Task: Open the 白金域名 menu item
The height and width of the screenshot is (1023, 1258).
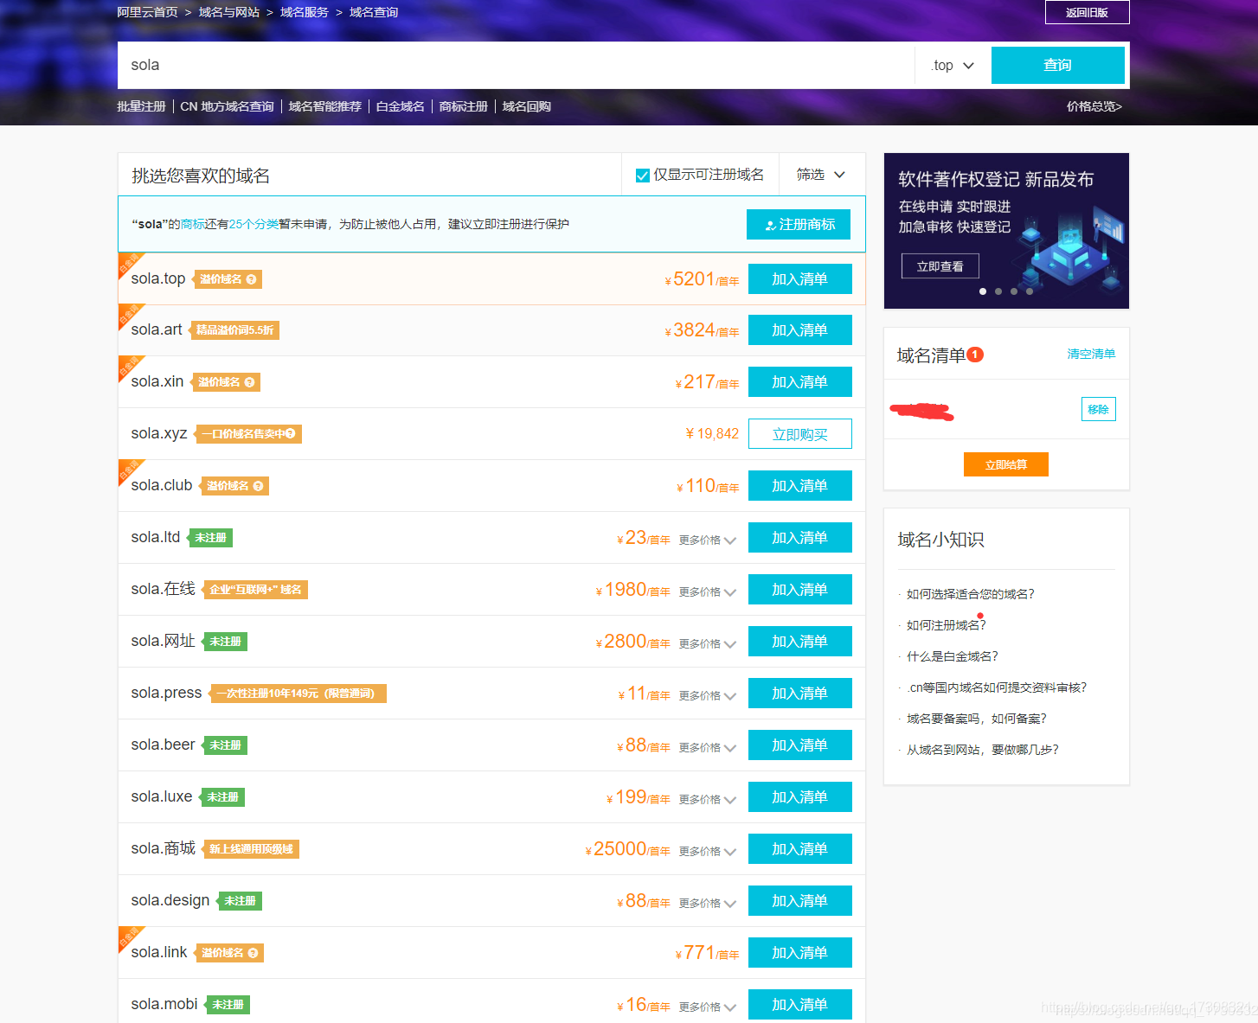Action: 400,105
